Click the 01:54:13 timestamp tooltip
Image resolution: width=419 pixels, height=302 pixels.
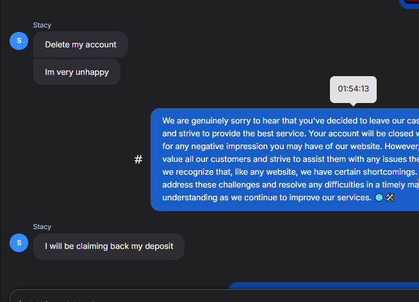tap(353, 89)
